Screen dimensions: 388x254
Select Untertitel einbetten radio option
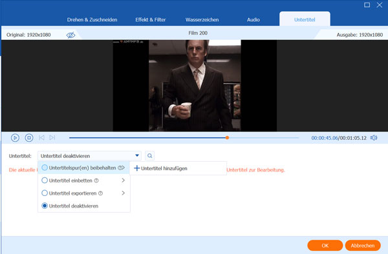coord(45,181)
